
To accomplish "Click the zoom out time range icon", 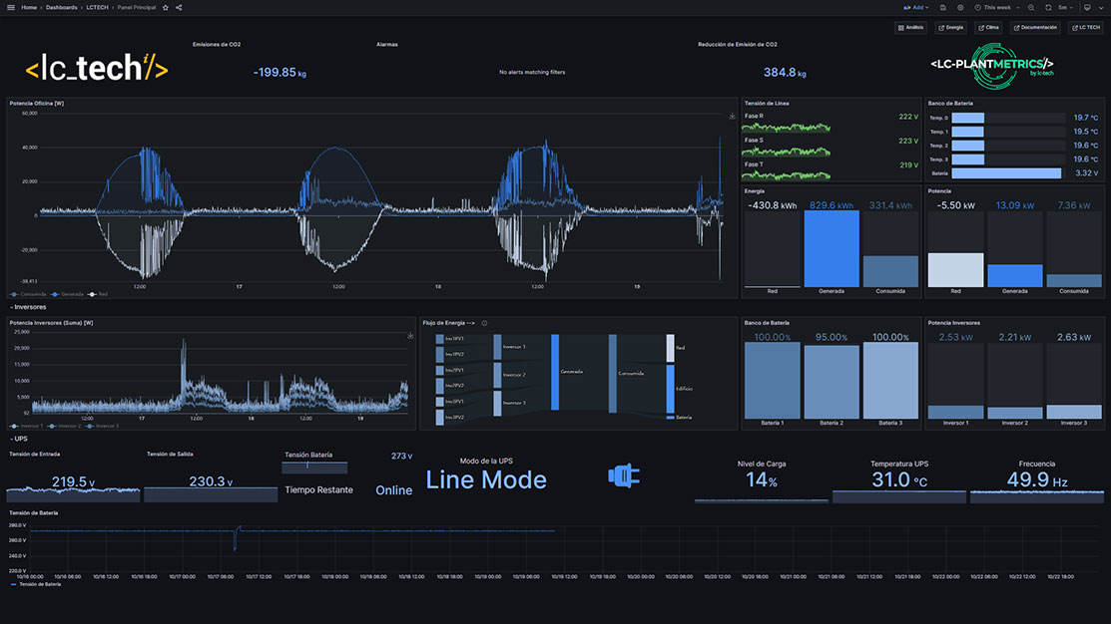I will [1031, 7].
